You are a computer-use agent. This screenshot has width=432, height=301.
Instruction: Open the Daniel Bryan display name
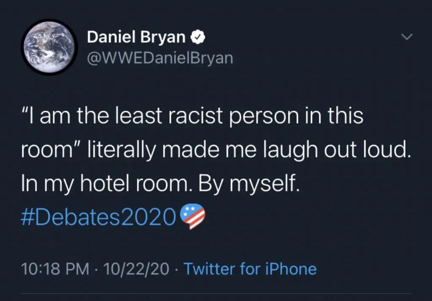pyautogui.click(x=136, y=37)
